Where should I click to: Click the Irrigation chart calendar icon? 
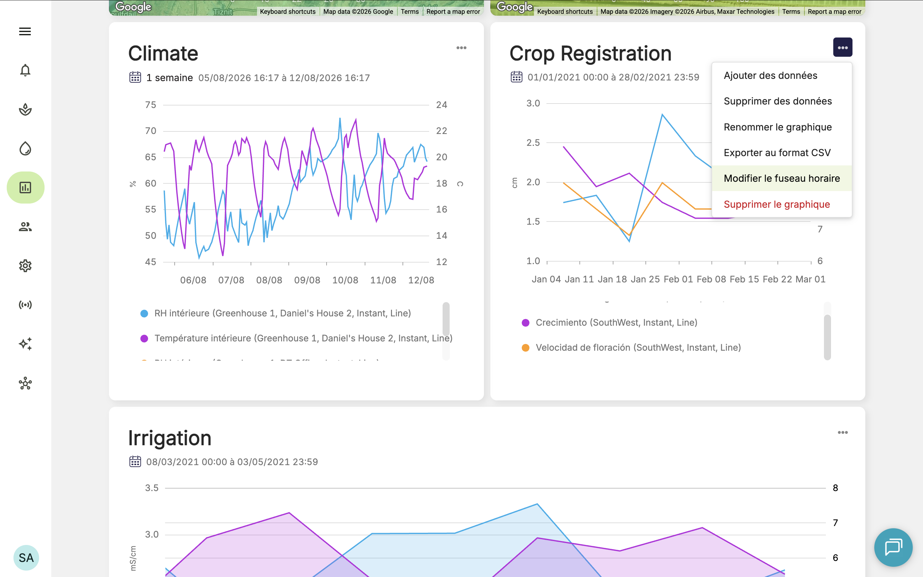(135, 461)
